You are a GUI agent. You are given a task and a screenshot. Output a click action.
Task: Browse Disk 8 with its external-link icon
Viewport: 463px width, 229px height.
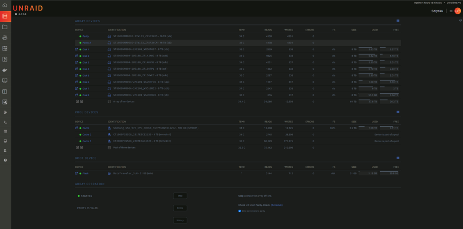[76, 95]
